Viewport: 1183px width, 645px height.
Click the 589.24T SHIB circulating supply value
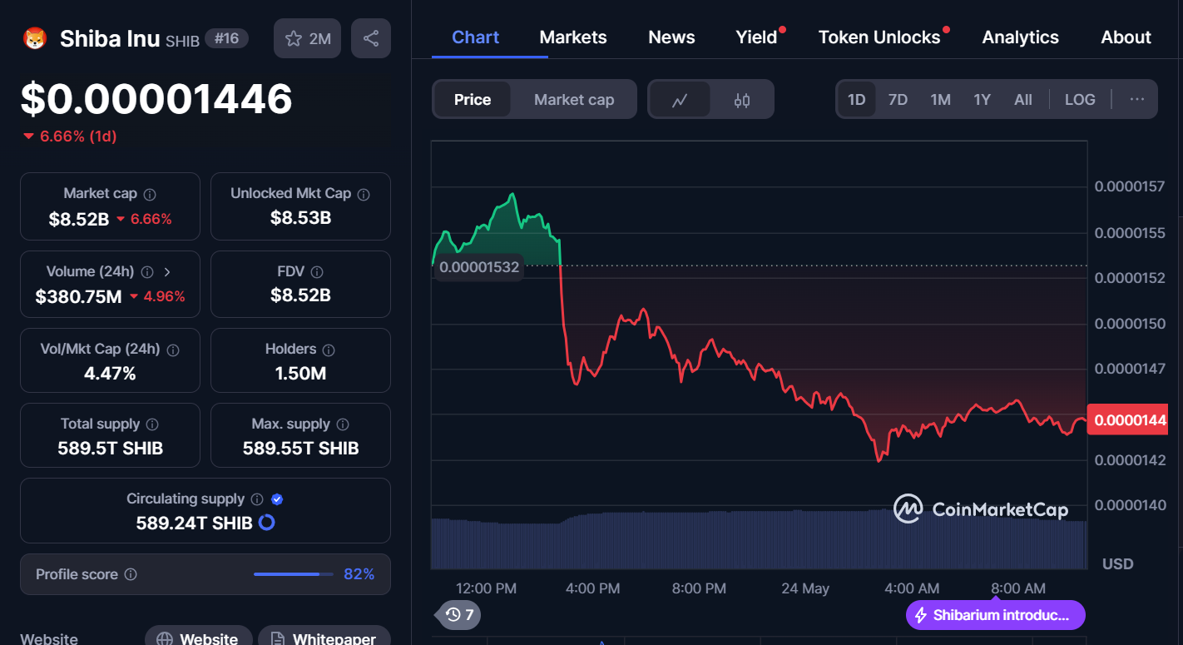pyautogui.click(x=194, y=523)
